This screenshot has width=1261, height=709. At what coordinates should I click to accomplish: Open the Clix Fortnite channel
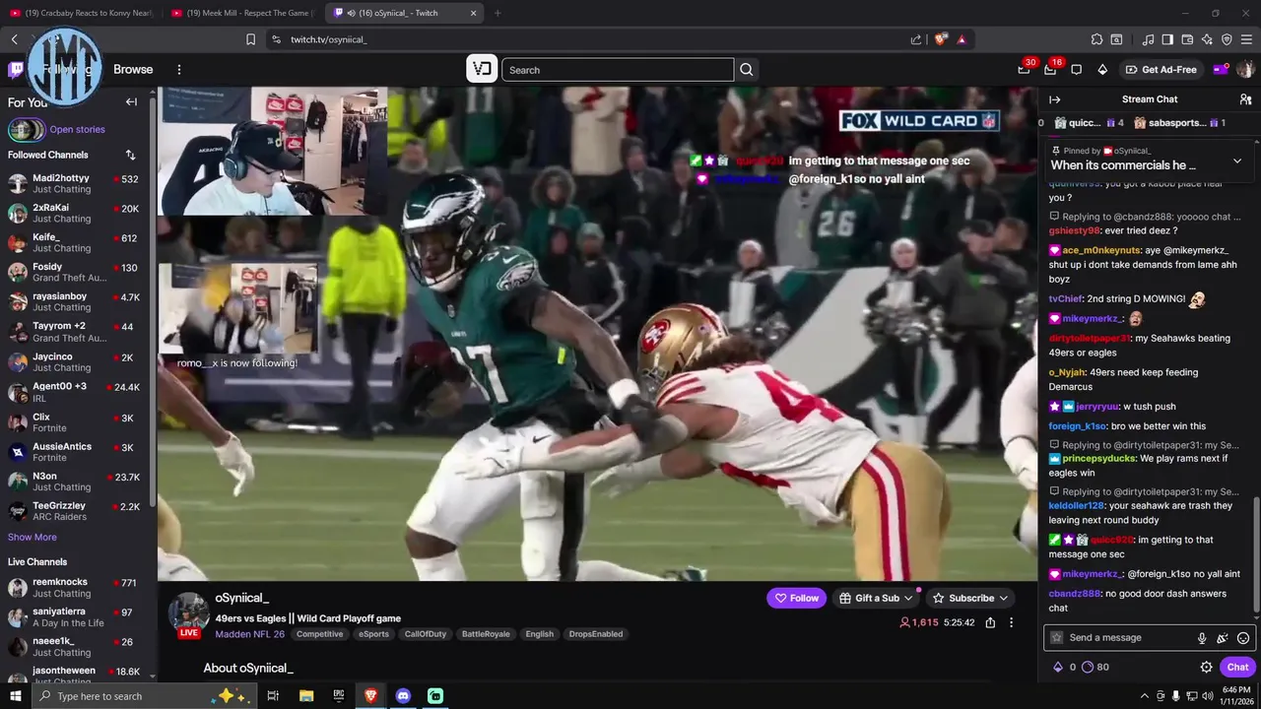pos(76,422)
